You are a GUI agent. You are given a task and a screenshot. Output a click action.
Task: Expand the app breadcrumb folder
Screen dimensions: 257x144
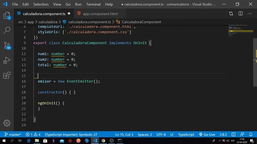31,22
